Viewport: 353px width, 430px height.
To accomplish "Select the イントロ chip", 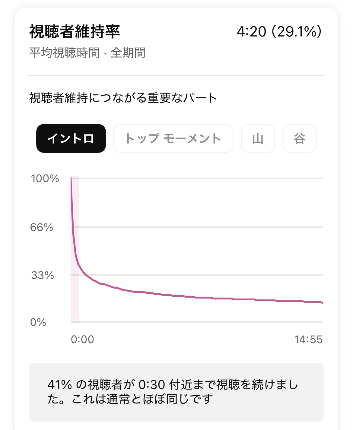I will click(x=71, y=138).
